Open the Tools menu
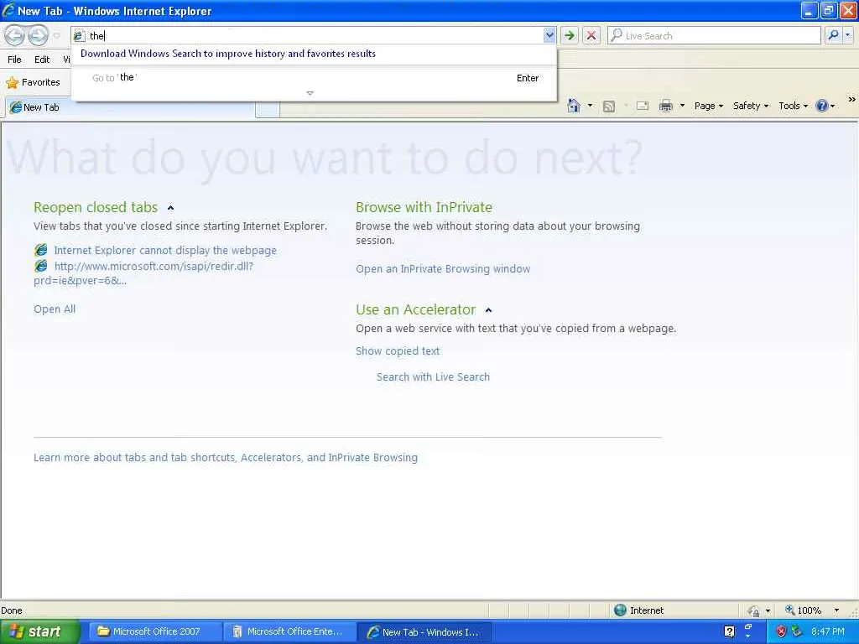 tap(793, 106)
